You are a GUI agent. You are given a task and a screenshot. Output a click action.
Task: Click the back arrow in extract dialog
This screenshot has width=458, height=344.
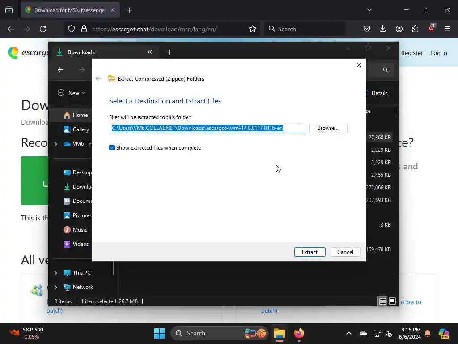tap(98, 78)
